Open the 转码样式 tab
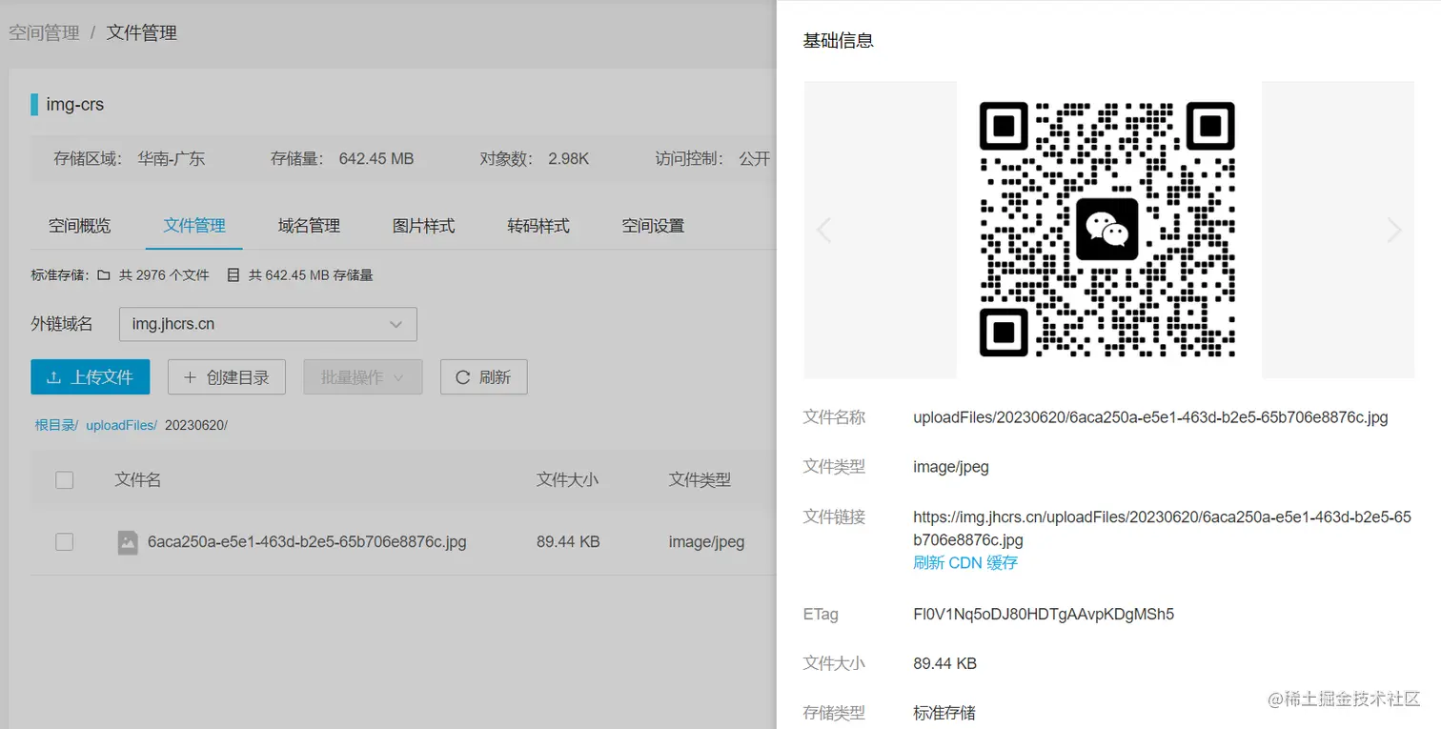This screenshot has height=729, width=1441. tap(538, 226)
